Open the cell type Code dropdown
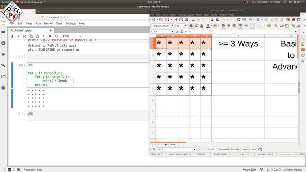This screenshot has width=306, height=172. [72, 36]
